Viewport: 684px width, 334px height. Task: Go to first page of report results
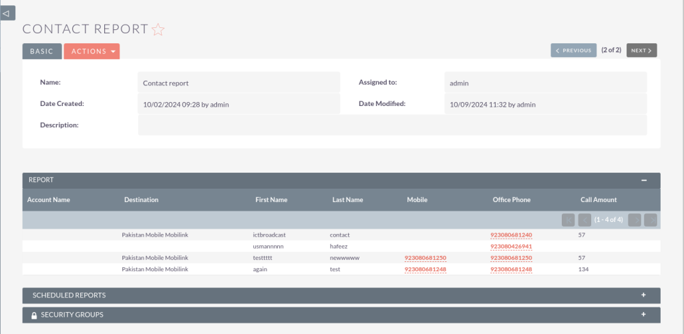(x=568, y=220)
